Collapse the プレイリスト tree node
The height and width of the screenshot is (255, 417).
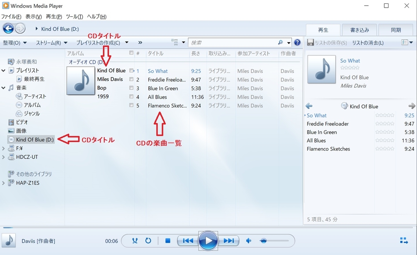(3, 71)
